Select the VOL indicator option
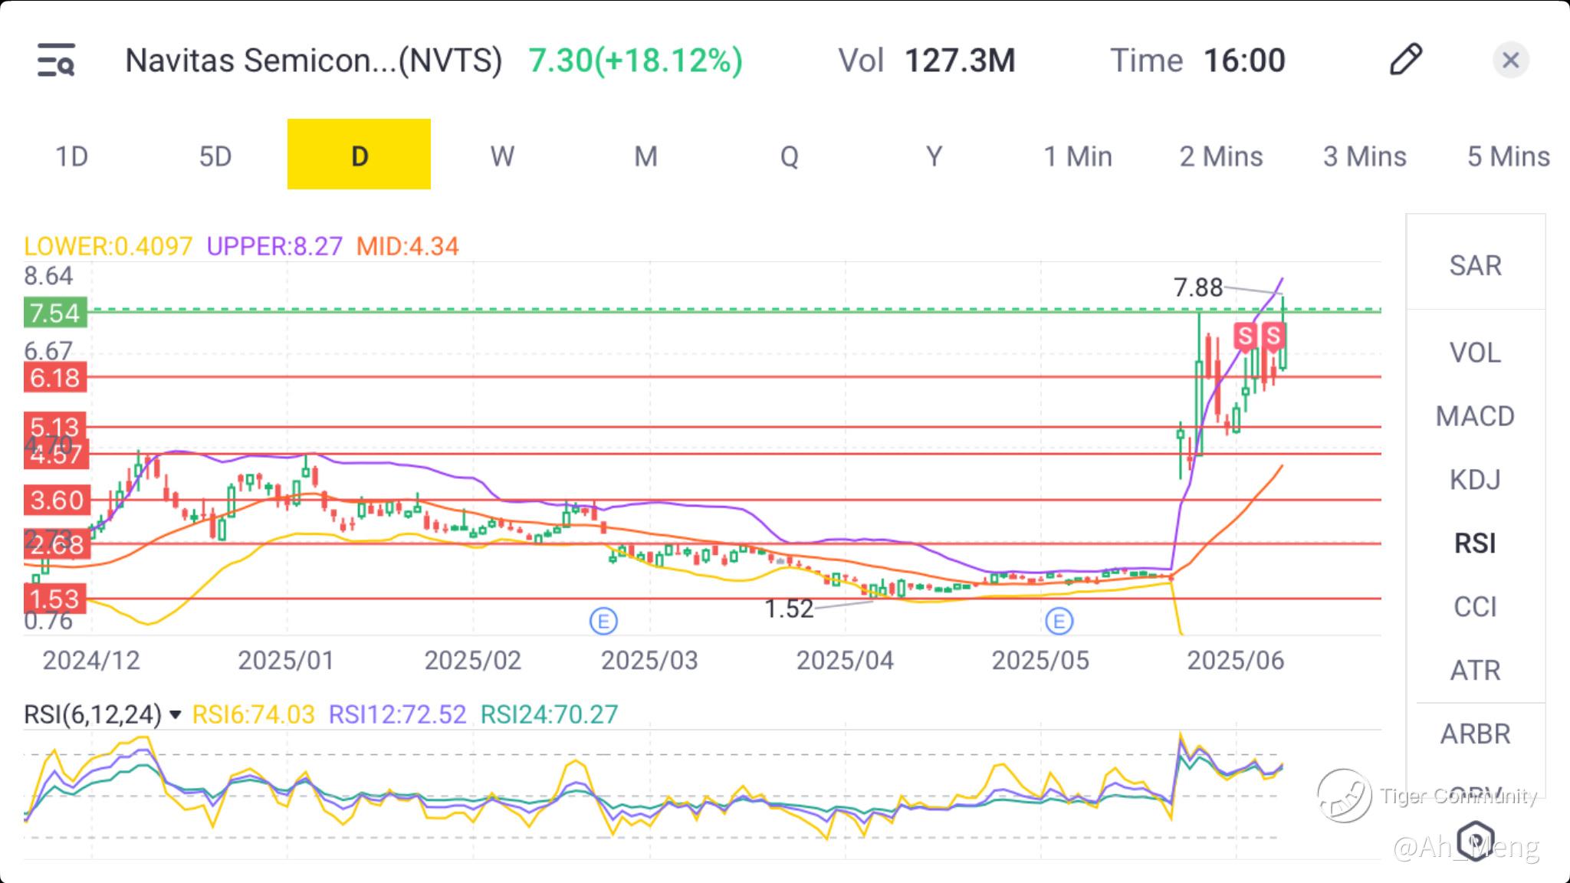The width and height of the screenshot is (1570, 883). pyautogui.click(x=1475, y=353)
